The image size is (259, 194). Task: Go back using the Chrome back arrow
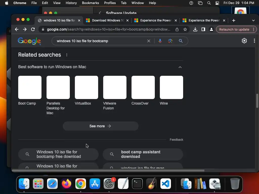coord(16,29)
